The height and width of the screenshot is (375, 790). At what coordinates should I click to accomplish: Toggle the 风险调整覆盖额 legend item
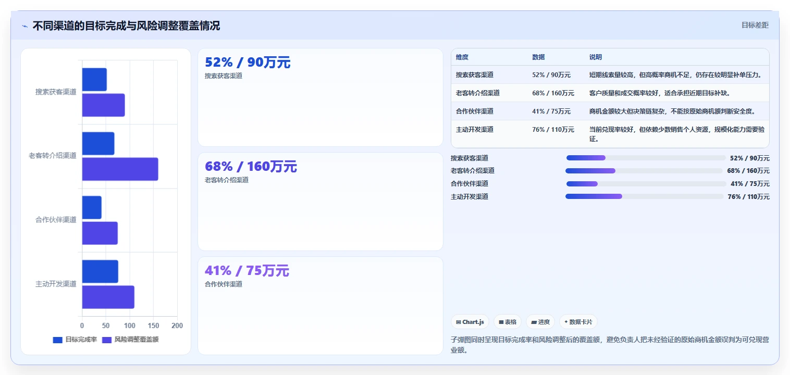click(x=130, y=340)
